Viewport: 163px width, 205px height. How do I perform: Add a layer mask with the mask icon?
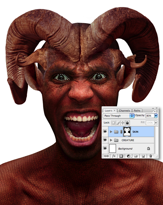121,156
